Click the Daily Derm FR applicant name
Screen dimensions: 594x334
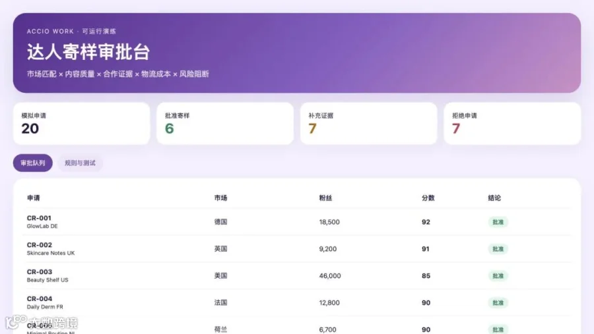coord(45,307)
